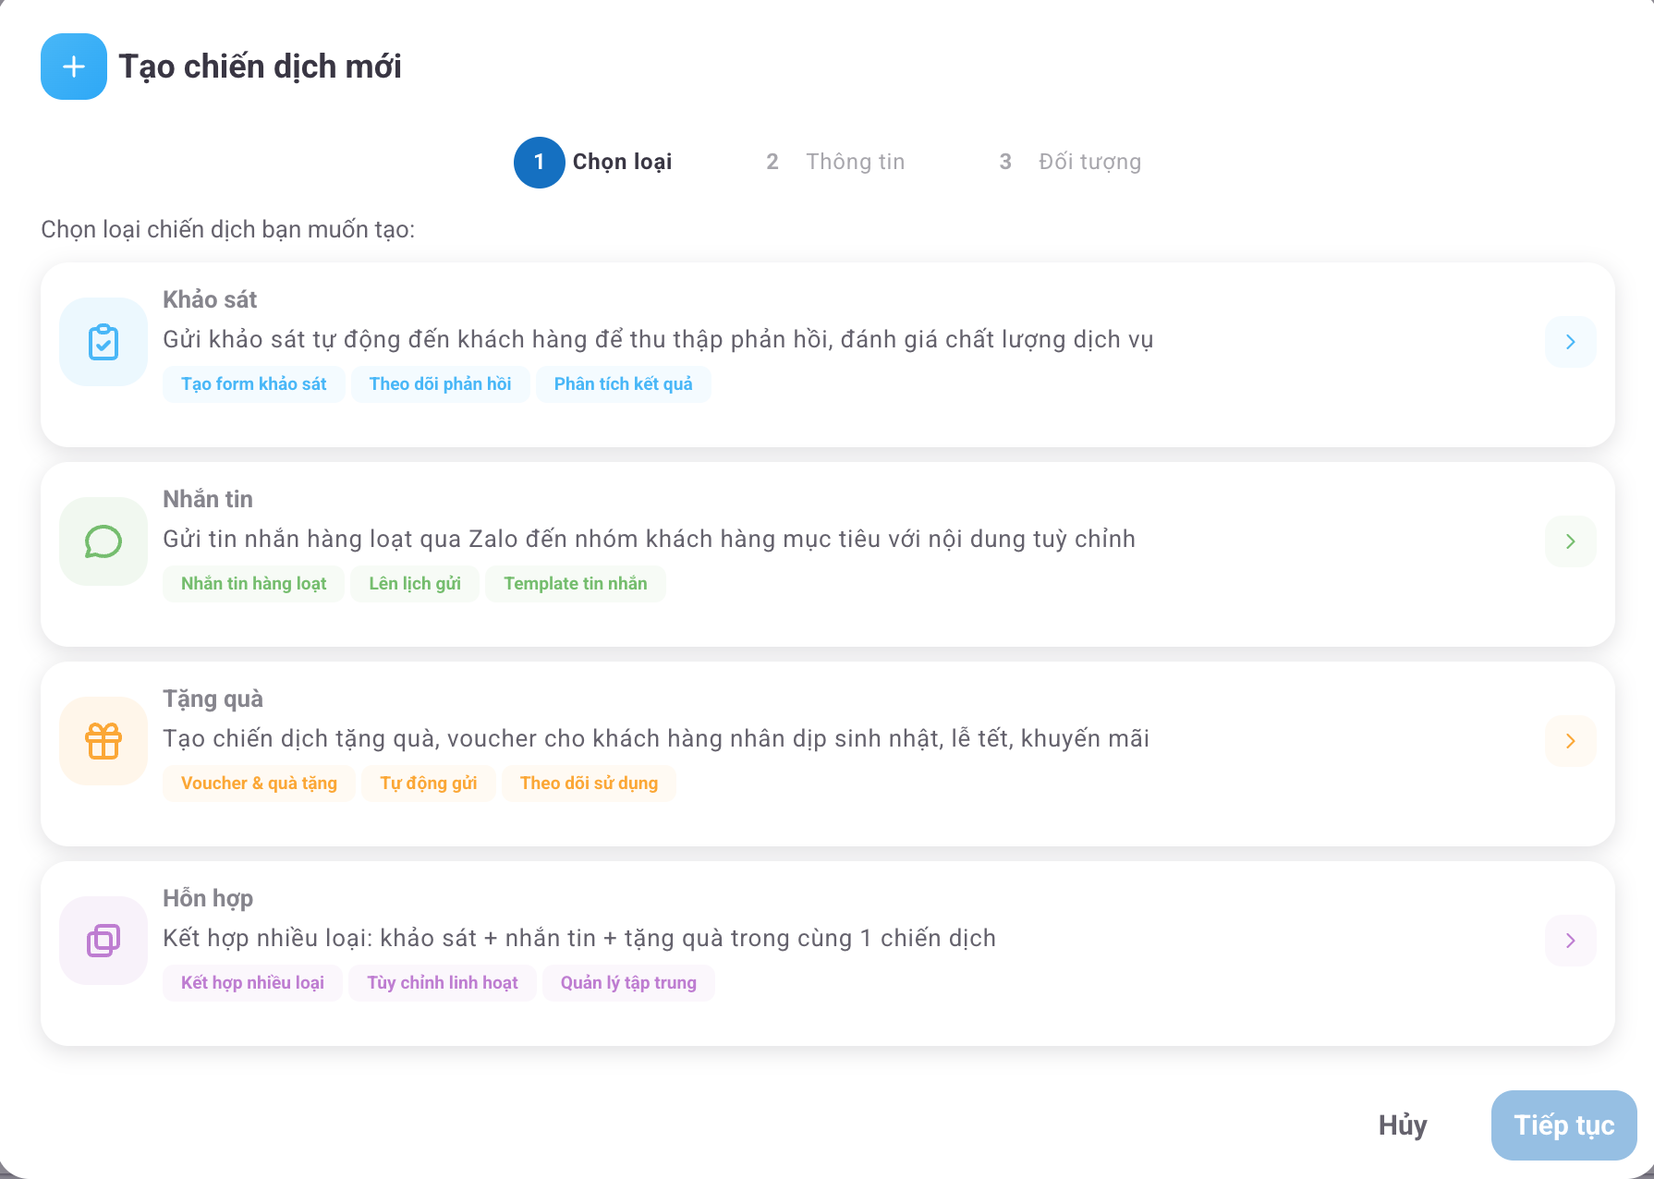Image resolution: width=1654 pixels, height=1179 pixels.
Task: Click the 'Theo dõi phản hồi' tag
Action: pyautogui.click(x=440, y=383)
